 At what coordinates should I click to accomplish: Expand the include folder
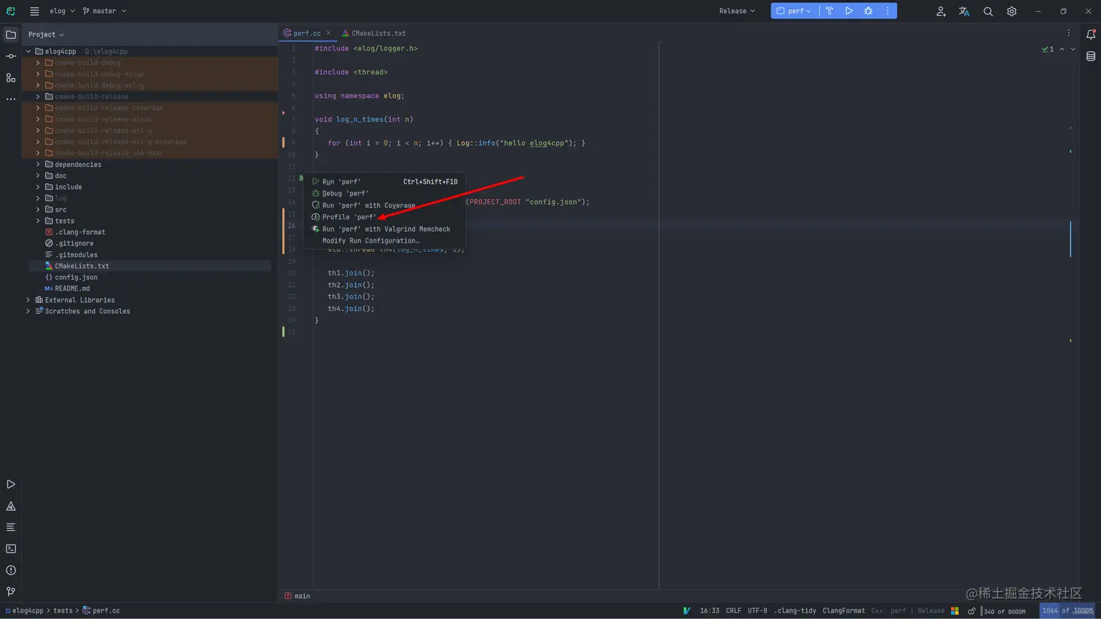point(38,187)
